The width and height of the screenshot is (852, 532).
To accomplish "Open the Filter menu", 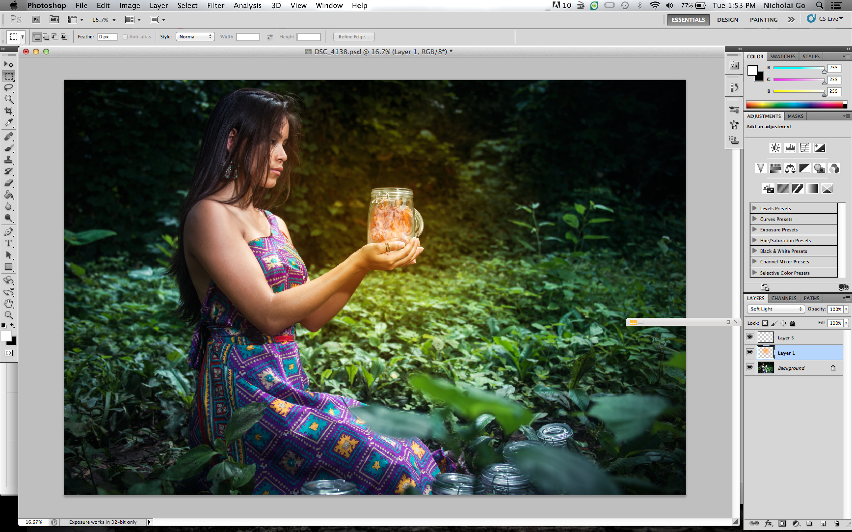I will (x=215, y=5).
